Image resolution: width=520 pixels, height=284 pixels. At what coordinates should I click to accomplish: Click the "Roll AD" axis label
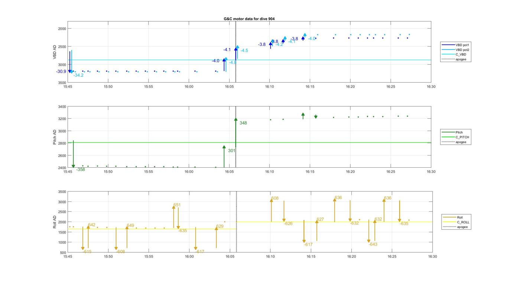coord(55,222)
